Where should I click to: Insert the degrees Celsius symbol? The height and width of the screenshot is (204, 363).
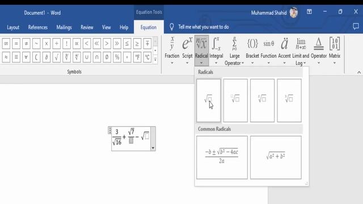(147, 57)
